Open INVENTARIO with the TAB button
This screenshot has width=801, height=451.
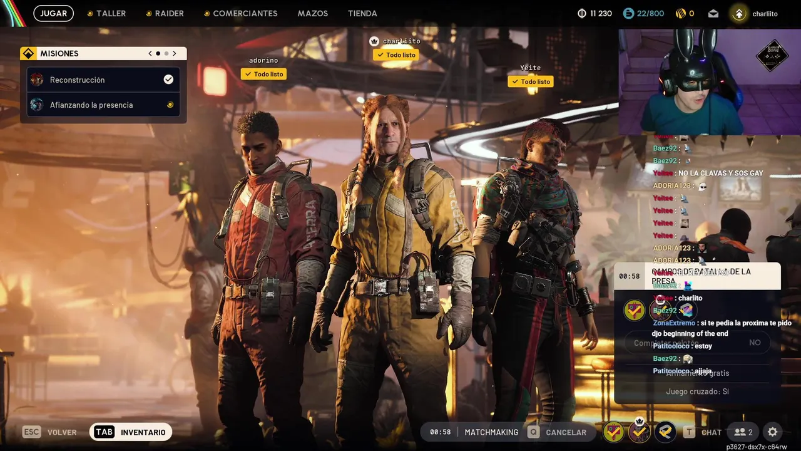(x=131, y=432)
